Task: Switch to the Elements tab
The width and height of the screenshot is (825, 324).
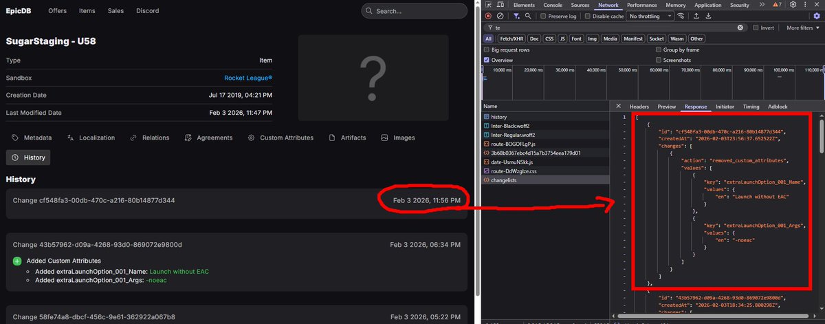Action: (x=524, y=5)
